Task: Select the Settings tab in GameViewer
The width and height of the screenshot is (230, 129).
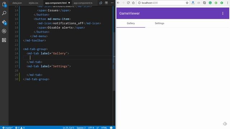Action: pos(160,23)
